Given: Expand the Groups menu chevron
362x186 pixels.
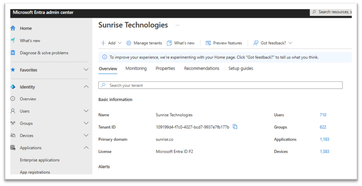Looking at the screenshot, I should [x=86, y=123].
